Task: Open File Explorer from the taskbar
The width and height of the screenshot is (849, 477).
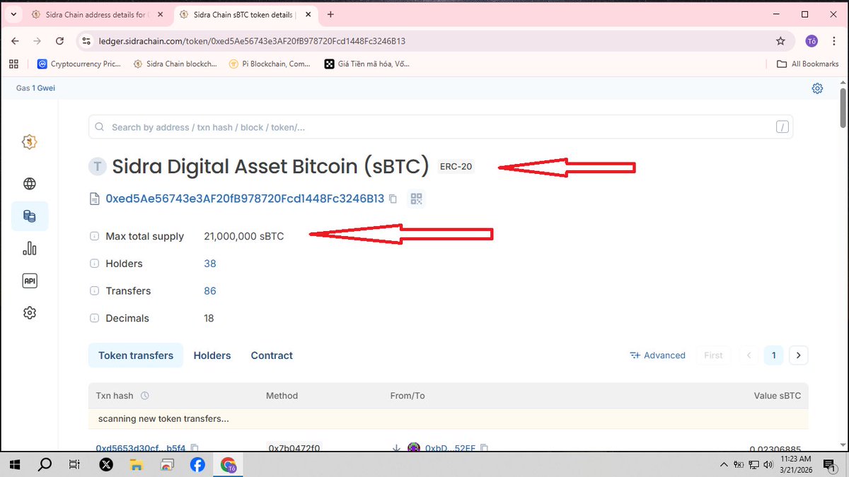Action: pos(137,464)
